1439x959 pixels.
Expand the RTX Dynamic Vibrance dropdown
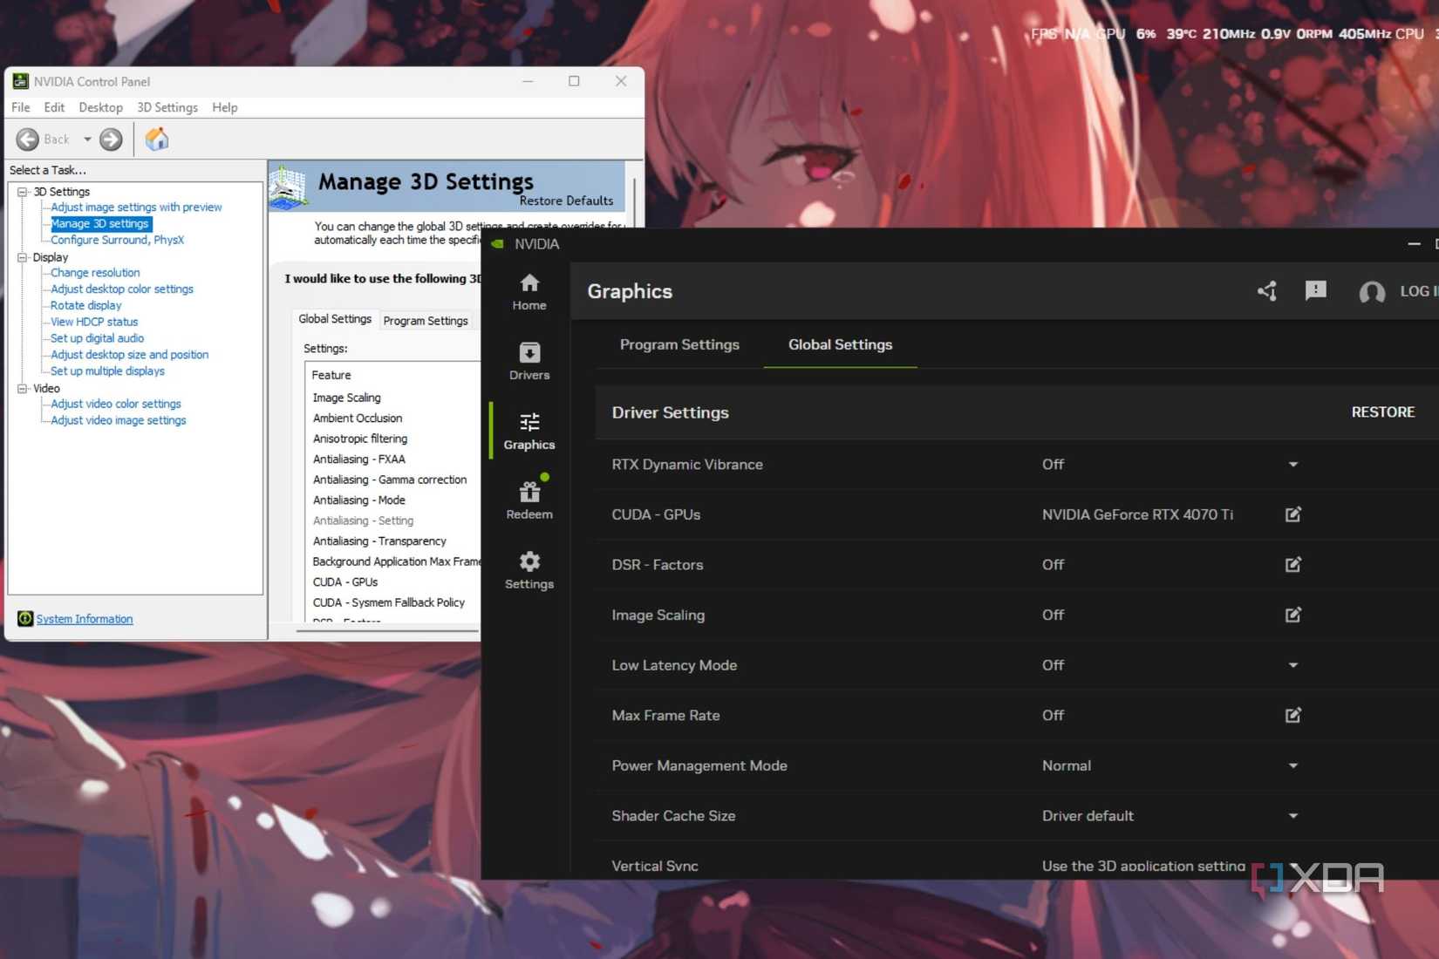pos(1292,464)
